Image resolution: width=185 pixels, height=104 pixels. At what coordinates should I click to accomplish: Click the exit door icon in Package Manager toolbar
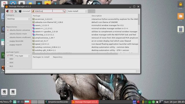coord(8,11)
